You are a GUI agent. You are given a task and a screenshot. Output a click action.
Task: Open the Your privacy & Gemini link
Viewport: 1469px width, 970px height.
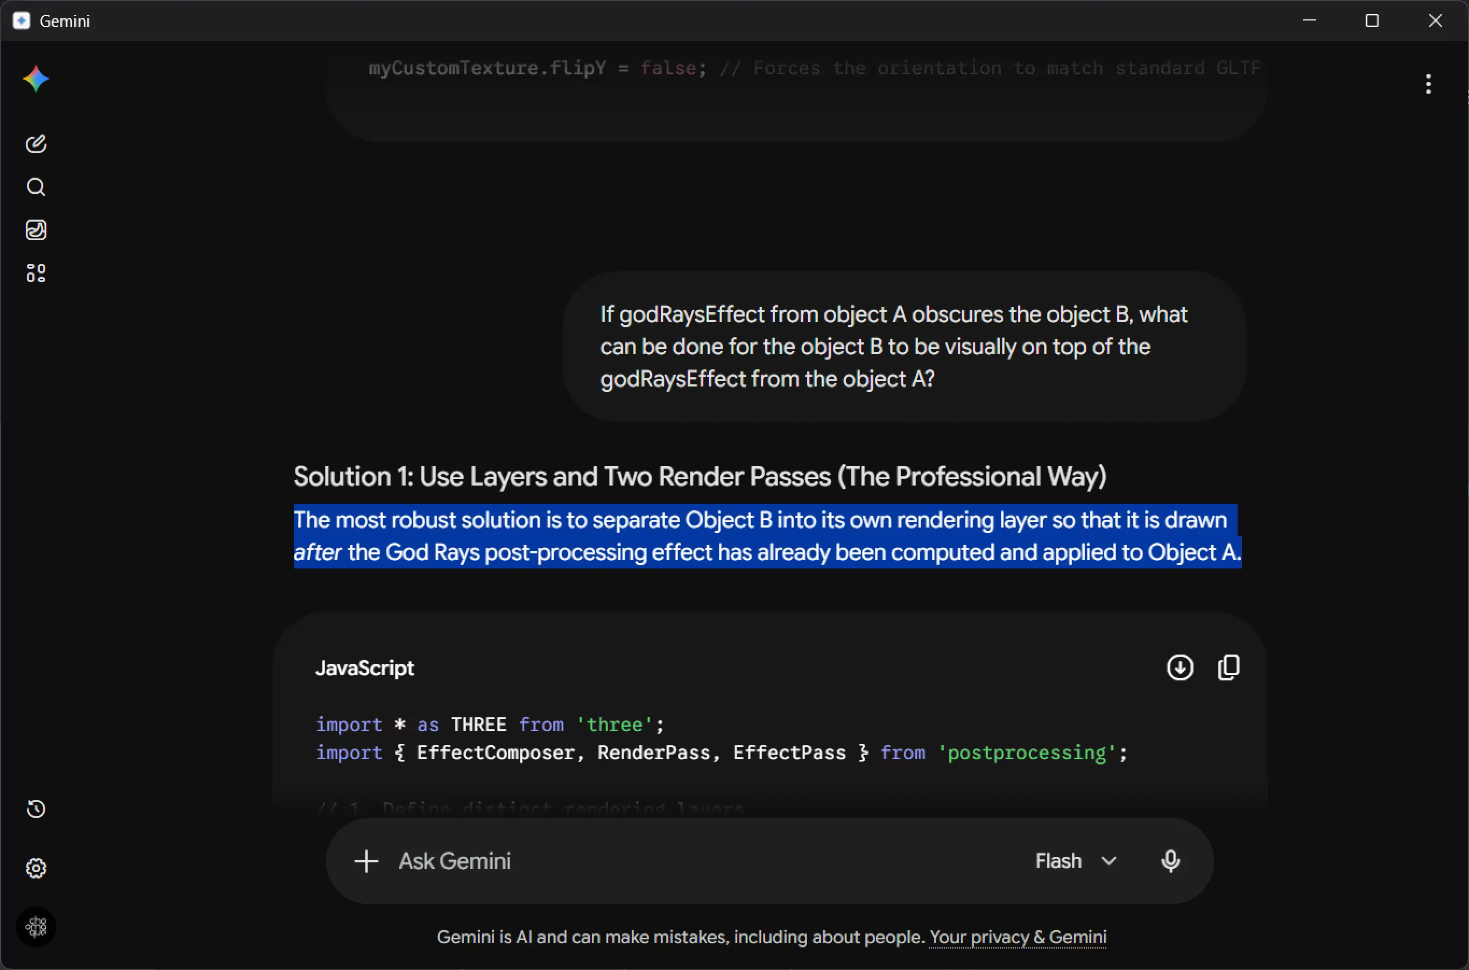pos(1018,937)
